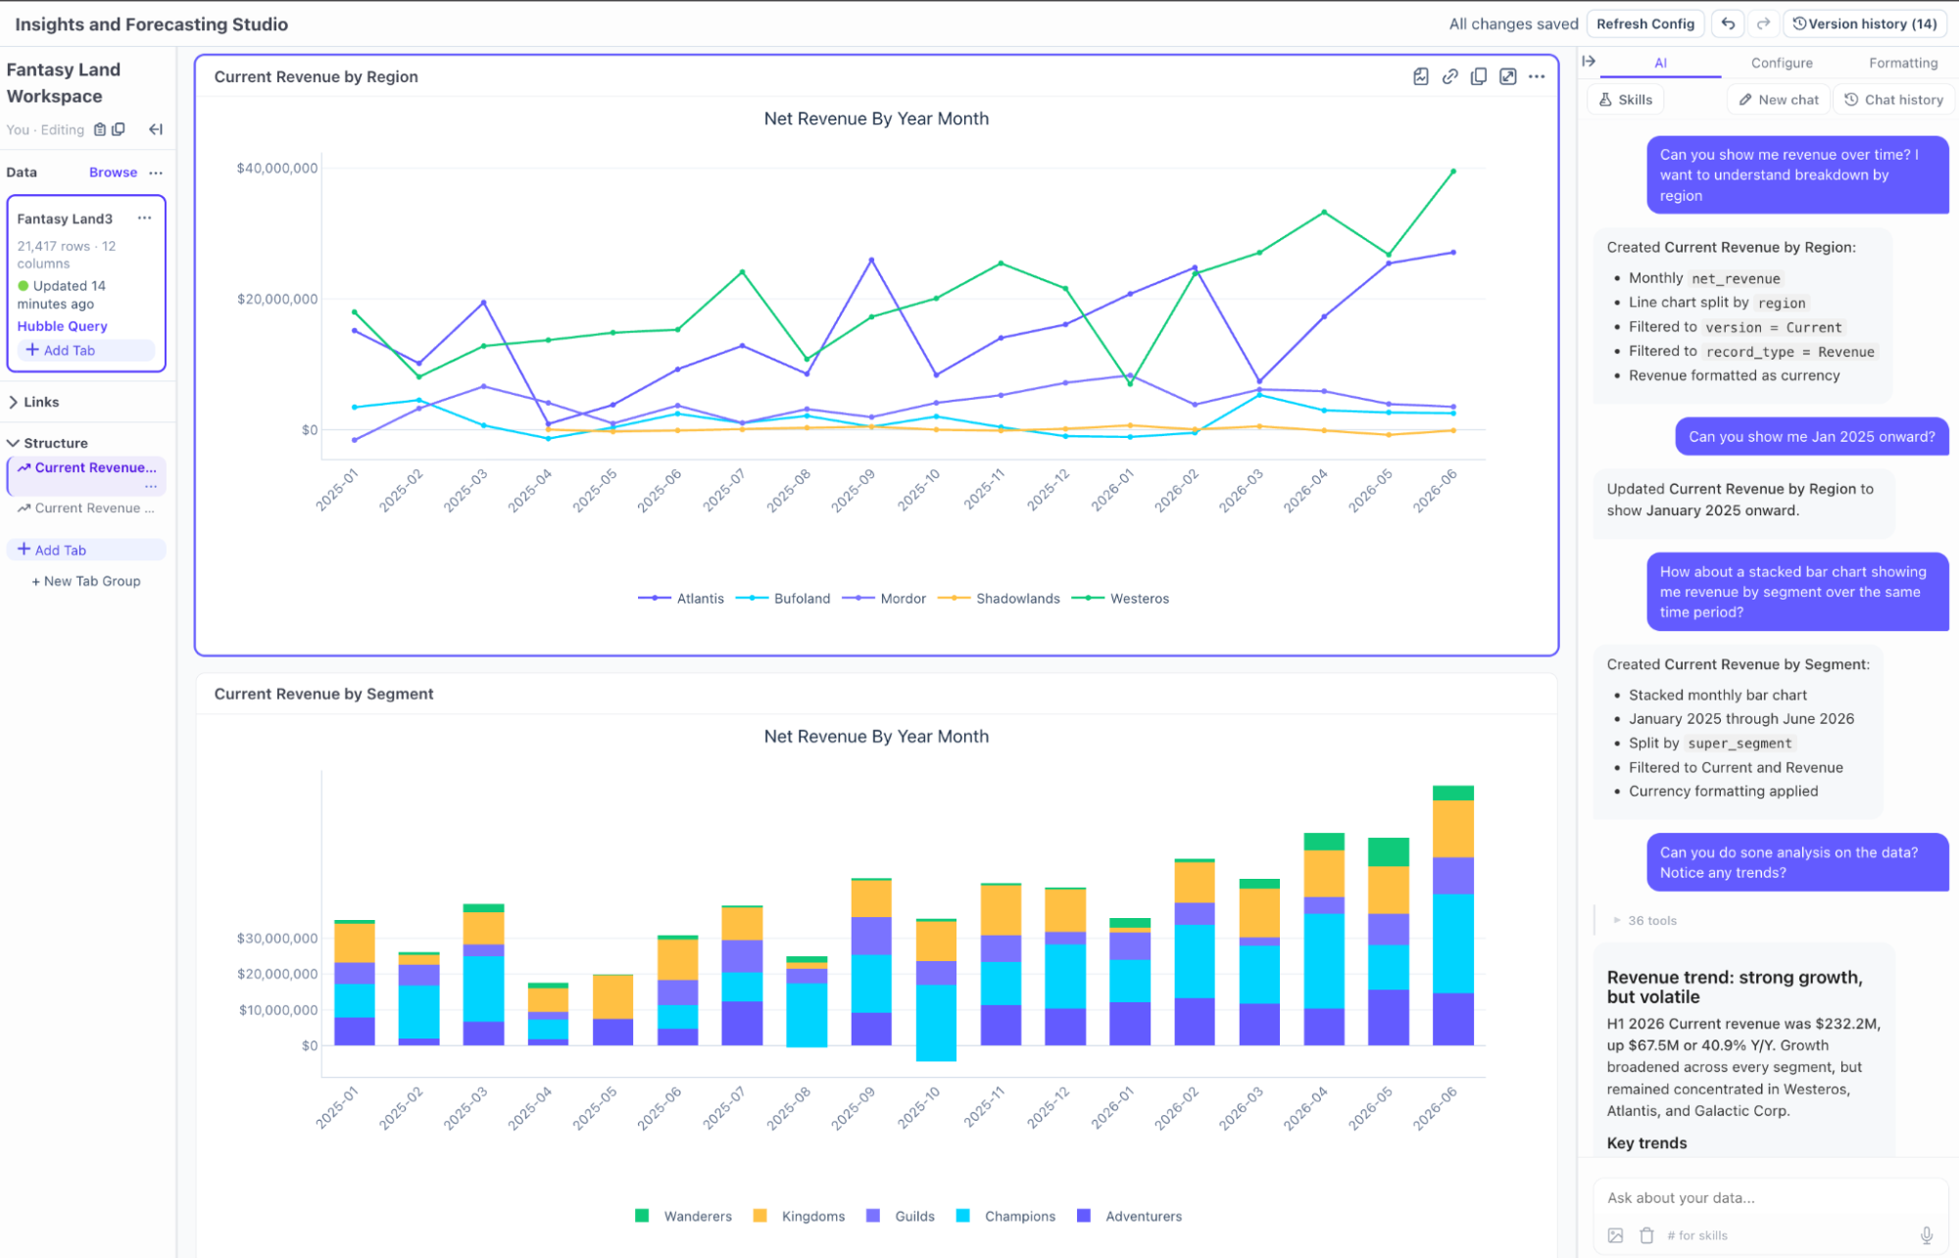The image size is (1959, 1258).
Task: Click the Refresh Config button
Action: [1644, 24]
